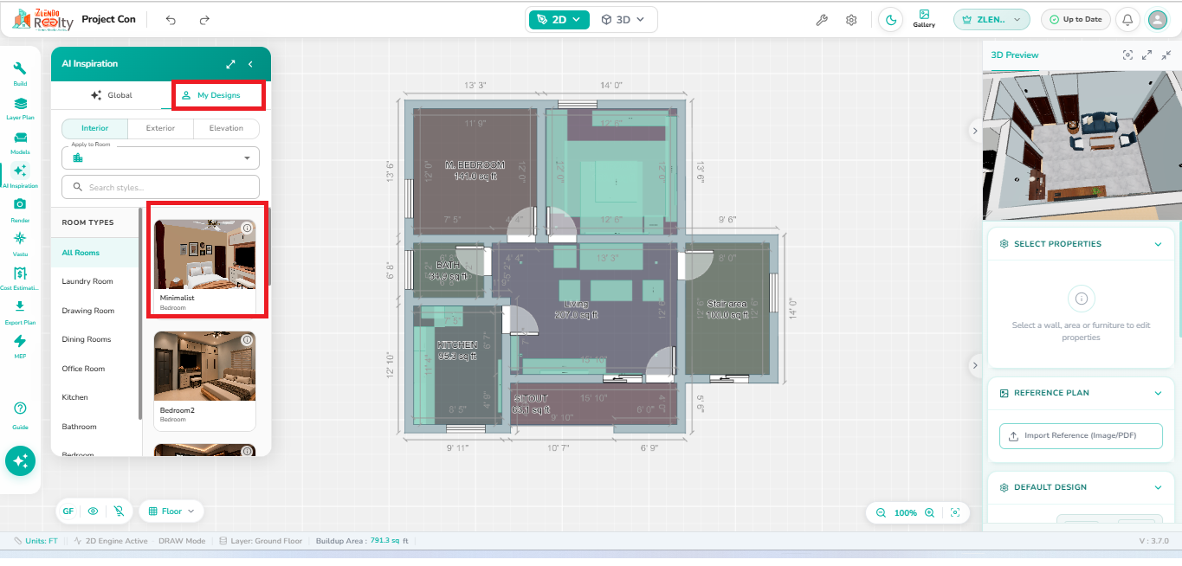The image size is (1182, 566).
Task: Switch to 2D view mode
Action: [x=559, y=19]
